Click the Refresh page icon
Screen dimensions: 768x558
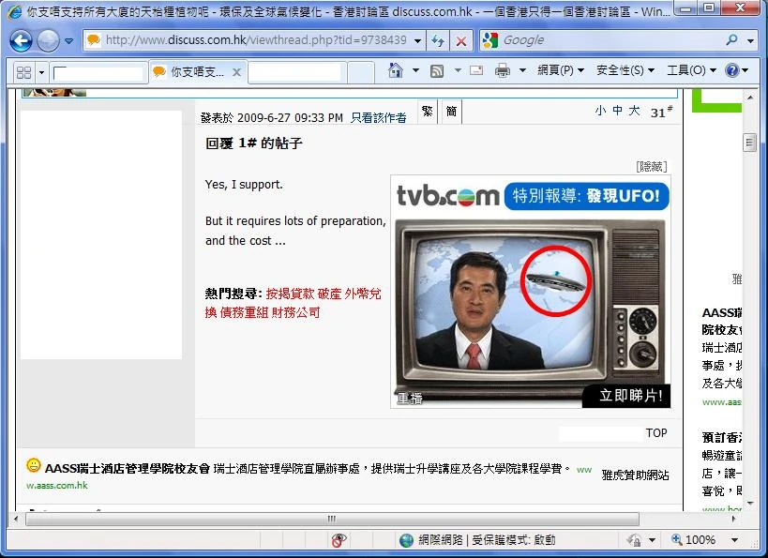pyautogui.click(x=438, y=40)
